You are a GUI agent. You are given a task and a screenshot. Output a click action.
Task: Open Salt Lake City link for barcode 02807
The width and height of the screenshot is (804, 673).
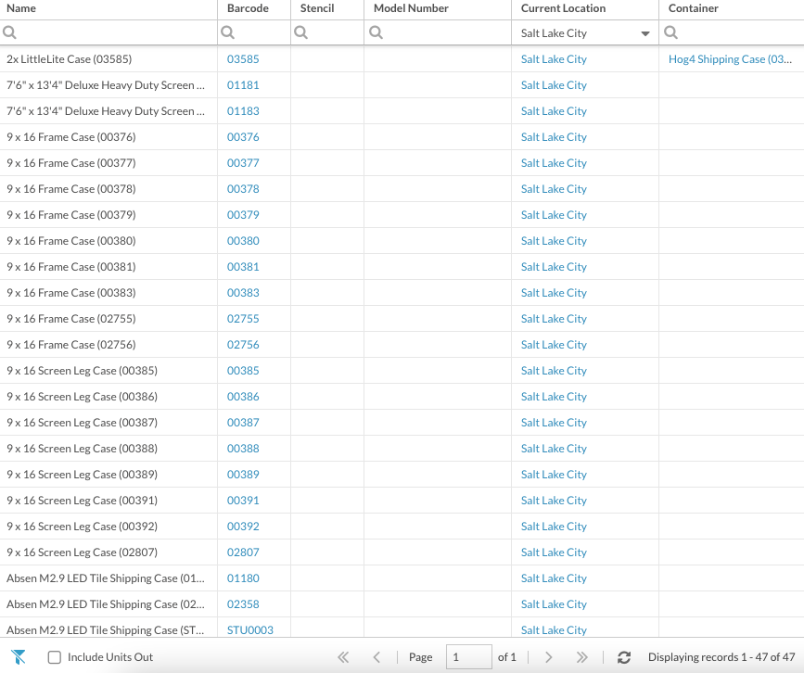[554, 552]
